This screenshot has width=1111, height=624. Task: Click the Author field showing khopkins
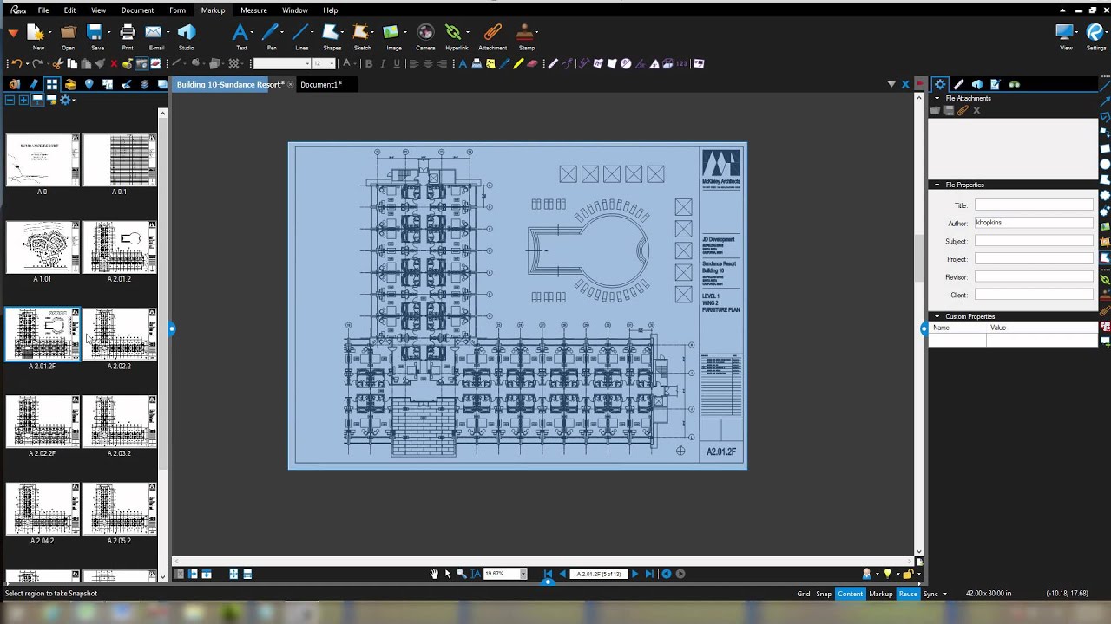1034,223
